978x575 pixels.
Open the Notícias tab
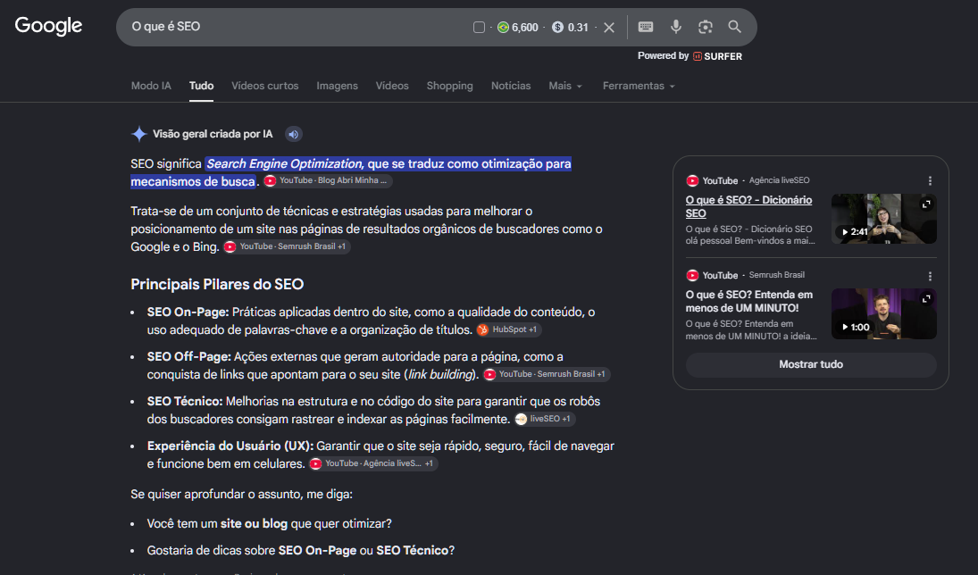pos(511,86)
